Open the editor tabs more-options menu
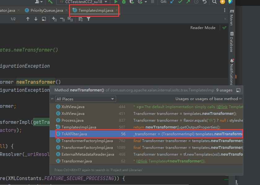This screenshot has height=185, width=260. point(225,10)
